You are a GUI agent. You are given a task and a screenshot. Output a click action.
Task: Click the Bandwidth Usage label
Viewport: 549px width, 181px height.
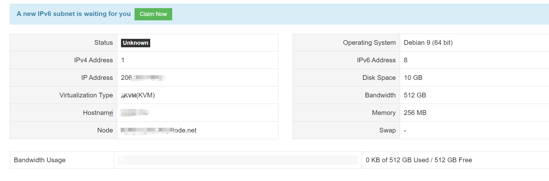(40, 160)
